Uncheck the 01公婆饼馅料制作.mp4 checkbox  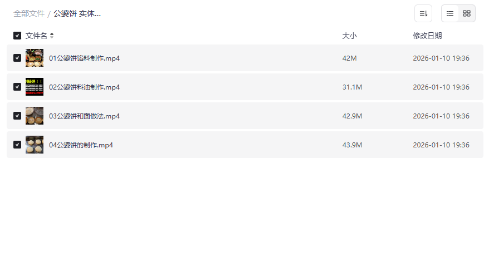click(x=17, y=58)
